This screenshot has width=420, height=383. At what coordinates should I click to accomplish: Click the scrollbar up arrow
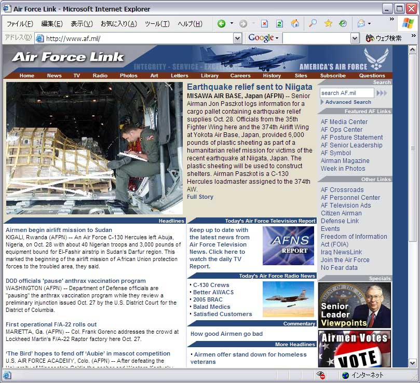413,50
